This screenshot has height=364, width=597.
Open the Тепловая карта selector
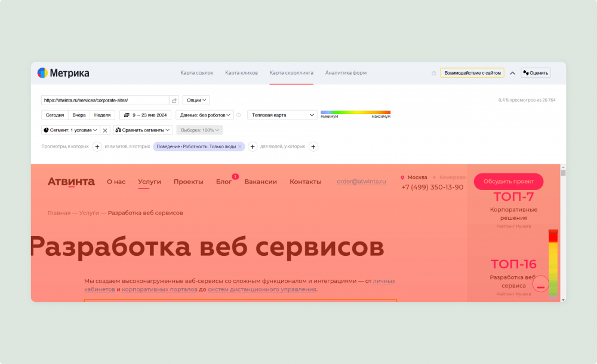point(282,115)
